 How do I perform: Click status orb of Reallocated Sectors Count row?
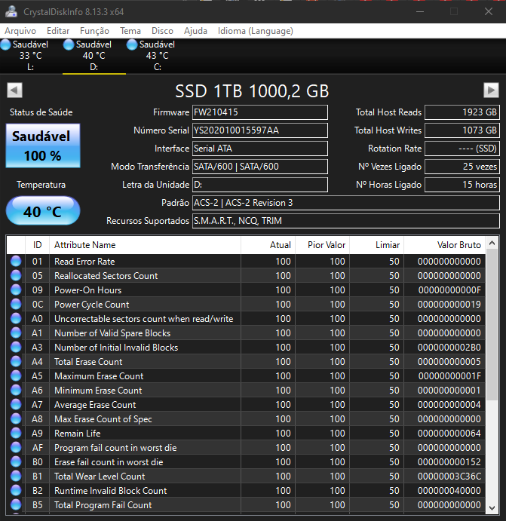16,275
